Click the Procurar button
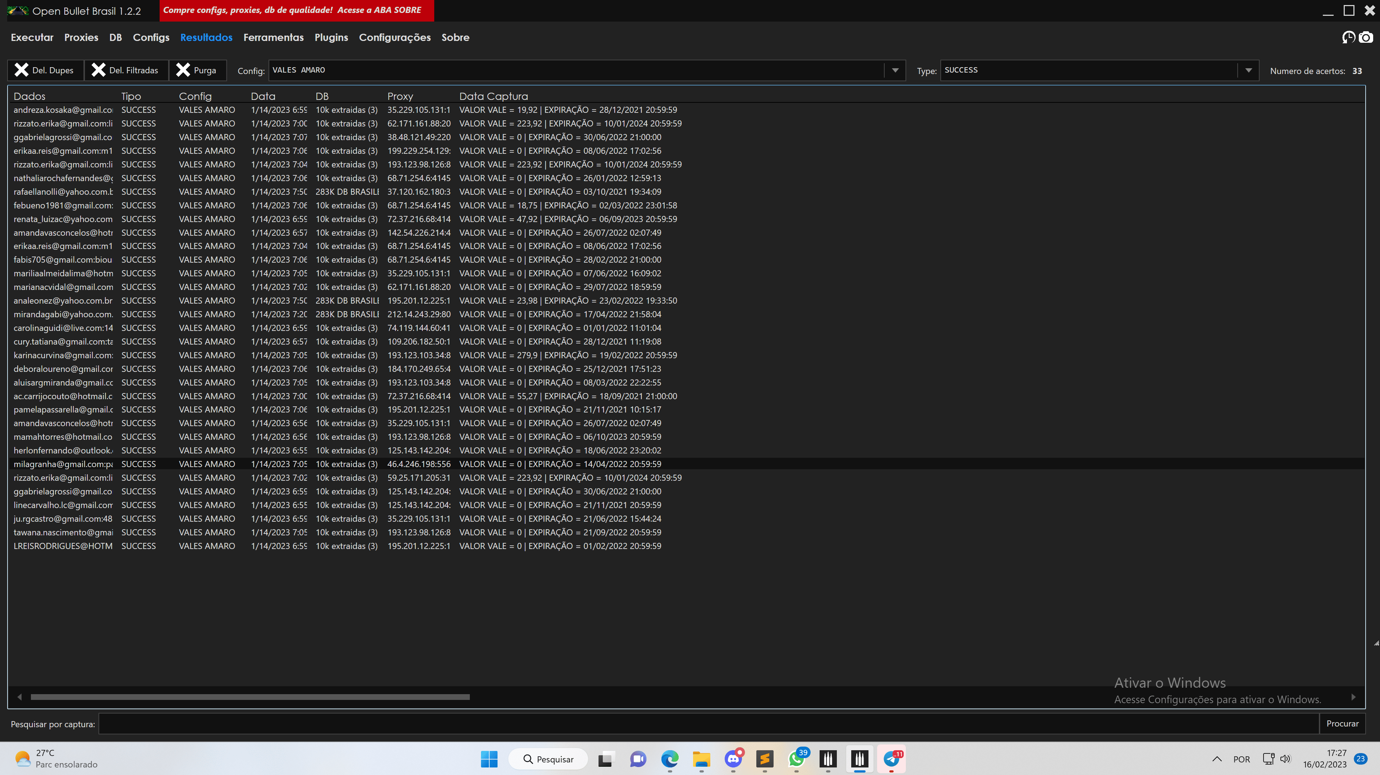Screen dimensions: 1380x775 pos(1343,724)
